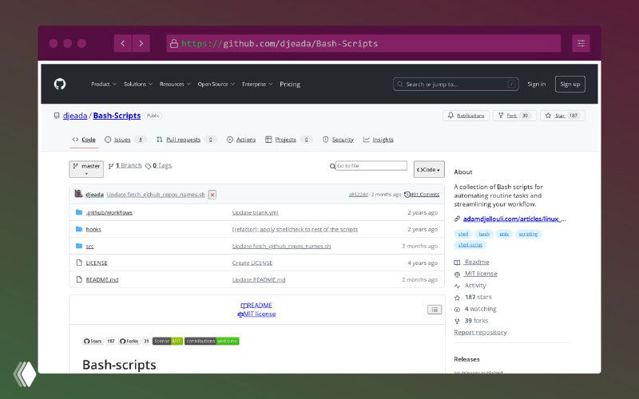The height and width of the screenshot is (399, 639).
Task: Click the Activity pulse icon
Action: [x=457, y=286]
